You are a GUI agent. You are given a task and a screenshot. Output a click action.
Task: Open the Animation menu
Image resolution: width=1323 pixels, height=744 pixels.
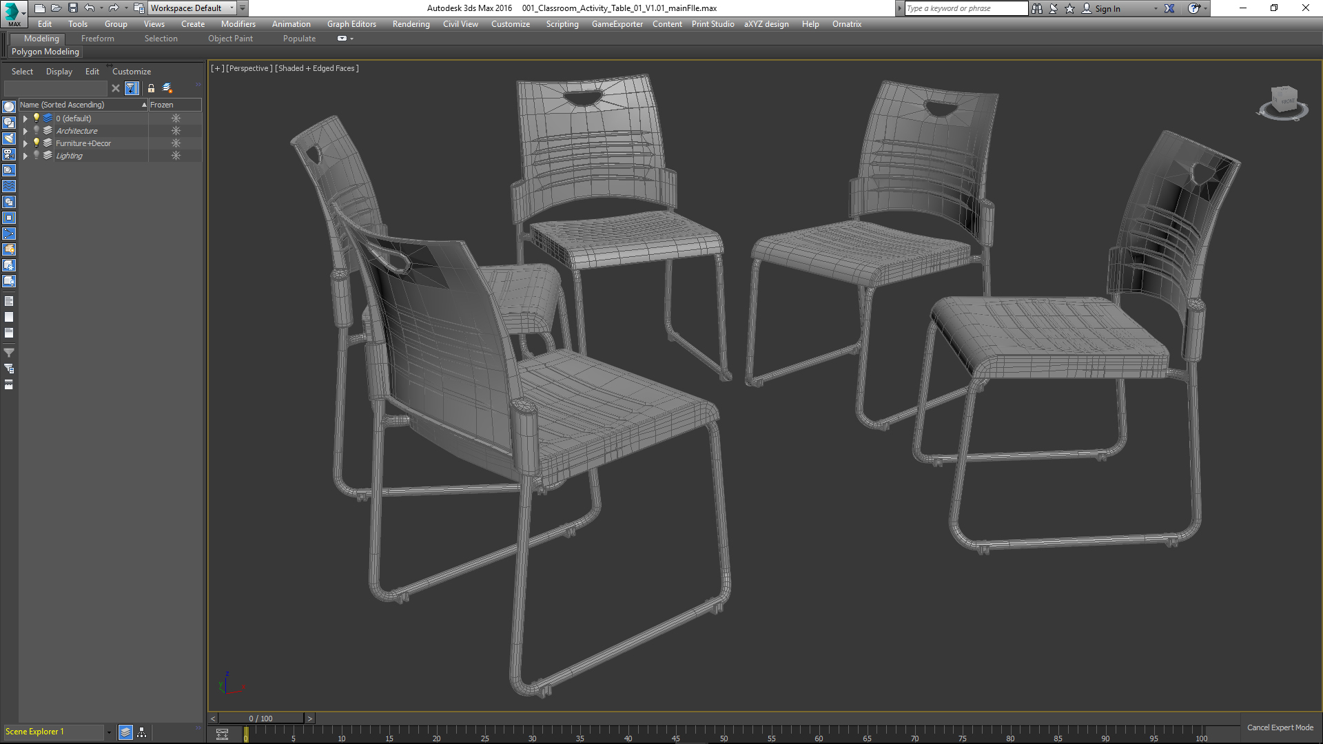(291, 23)
